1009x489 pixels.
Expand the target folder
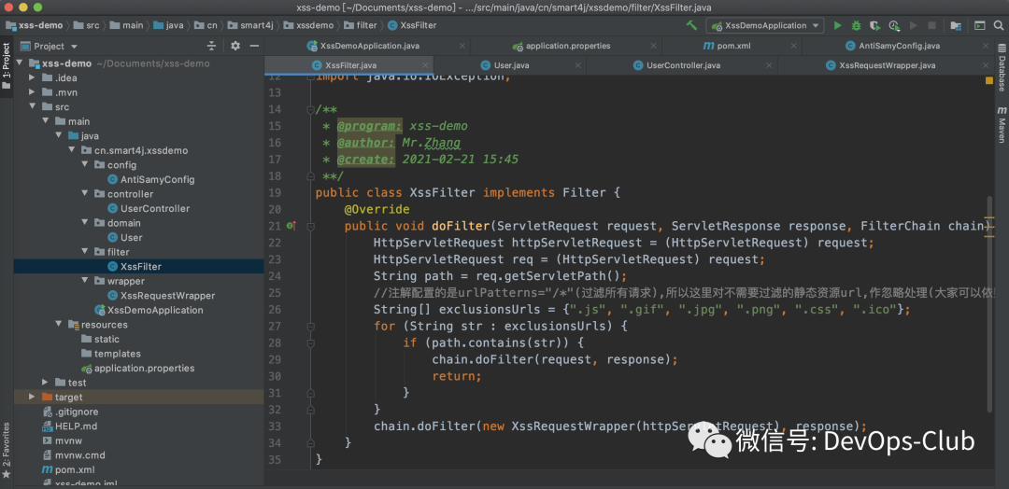(32, 398)
